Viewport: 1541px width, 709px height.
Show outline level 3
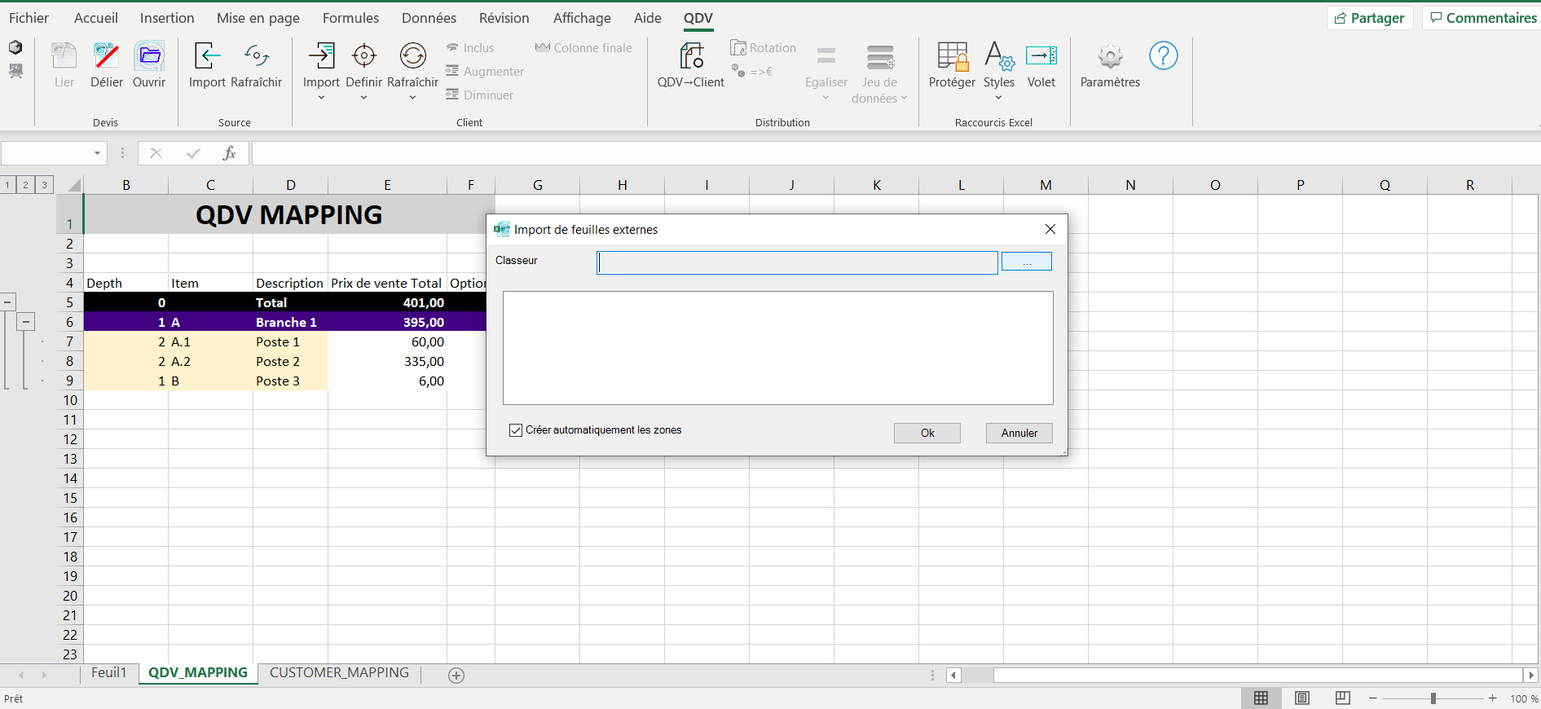click(x=44, y=185)
